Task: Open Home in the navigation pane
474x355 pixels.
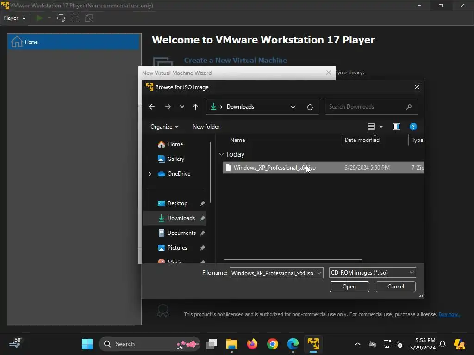Action: [175, 144]
